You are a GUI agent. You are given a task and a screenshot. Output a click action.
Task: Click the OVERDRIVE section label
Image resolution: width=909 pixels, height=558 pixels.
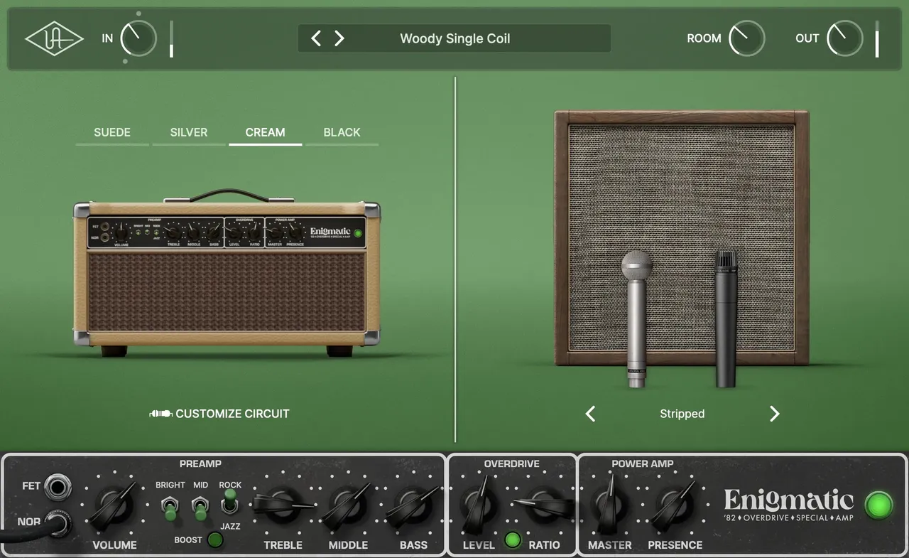(x=512, y=463)
